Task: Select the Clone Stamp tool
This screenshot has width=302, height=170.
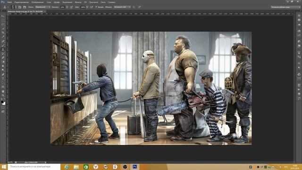Action: (3, 49)
